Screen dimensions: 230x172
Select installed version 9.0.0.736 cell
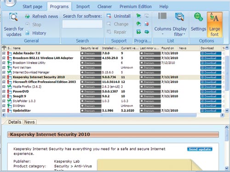click(x=109, y=77)
